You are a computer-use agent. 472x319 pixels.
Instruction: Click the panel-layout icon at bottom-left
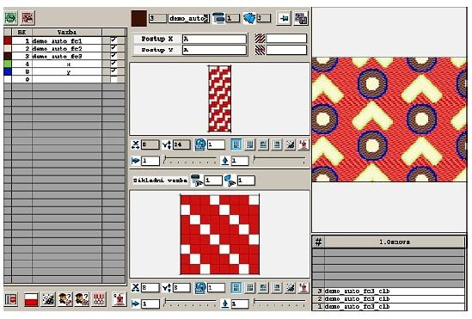click(x=11, y=299)
